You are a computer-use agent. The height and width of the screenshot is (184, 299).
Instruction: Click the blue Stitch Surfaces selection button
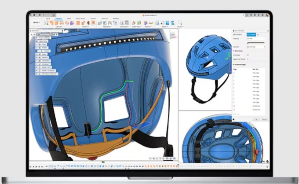pyautogui.click(x=252, y=34)
